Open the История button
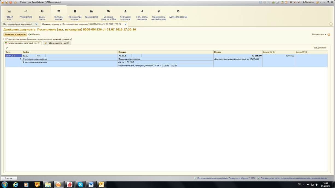The width and height of the screenshot is (335, 188). point(9,178)
